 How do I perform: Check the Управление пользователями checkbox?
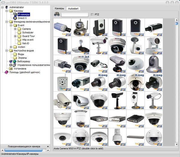[x=10, y=65]
